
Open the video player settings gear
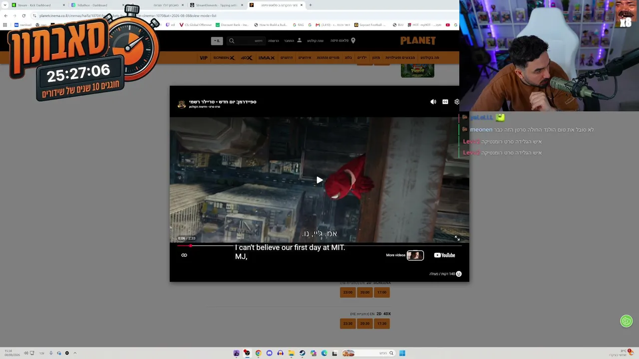pos(457,102)
